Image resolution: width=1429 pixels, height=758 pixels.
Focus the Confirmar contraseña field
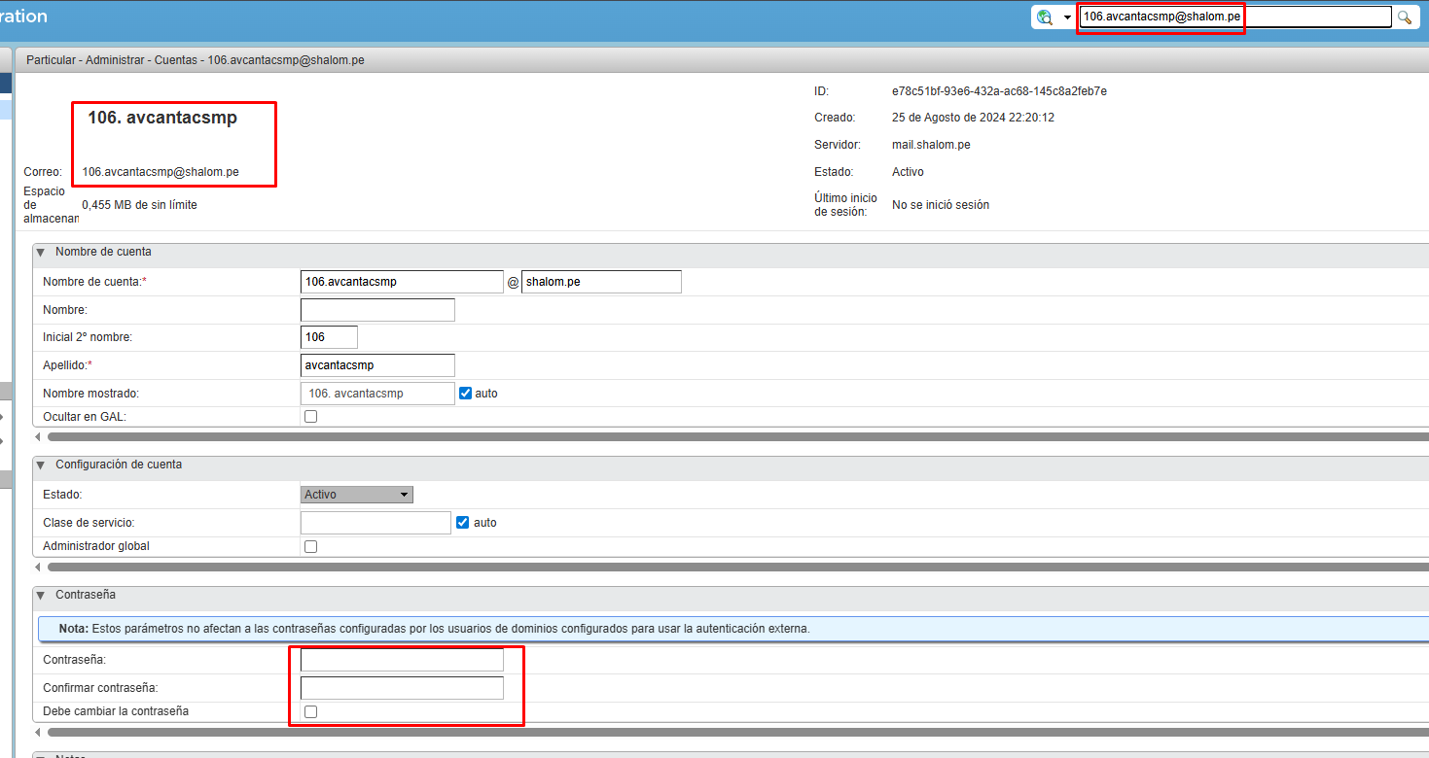tap(402, 688)
